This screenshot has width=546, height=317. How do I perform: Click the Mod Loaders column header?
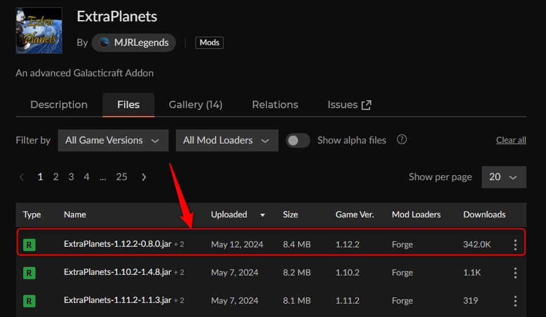[416, 214]
